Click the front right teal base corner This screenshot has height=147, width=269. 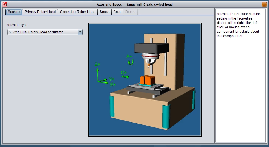pyautogui.click(x=166, y=117)
